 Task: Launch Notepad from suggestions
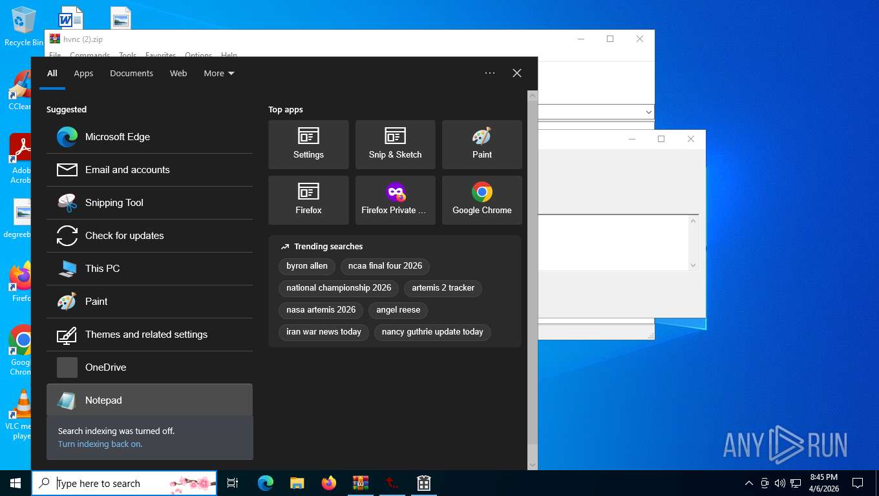pyautogui.click(x=149, y=400)
